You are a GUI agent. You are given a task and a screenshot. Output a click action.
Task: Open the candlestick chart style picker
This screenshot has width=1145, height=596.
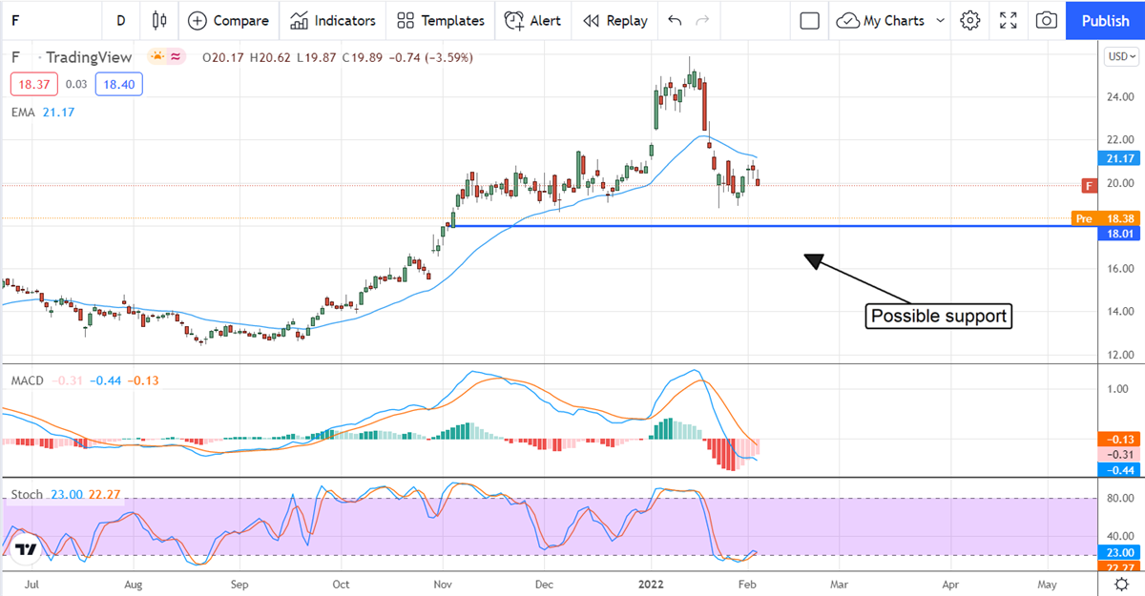pyautogui.click(x=158, y=20)
